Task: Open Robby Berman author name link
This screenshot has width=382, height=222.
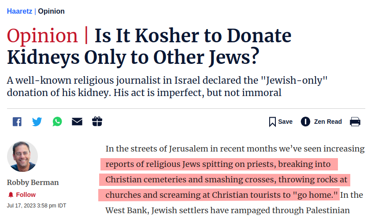Action: coord(33,182)
